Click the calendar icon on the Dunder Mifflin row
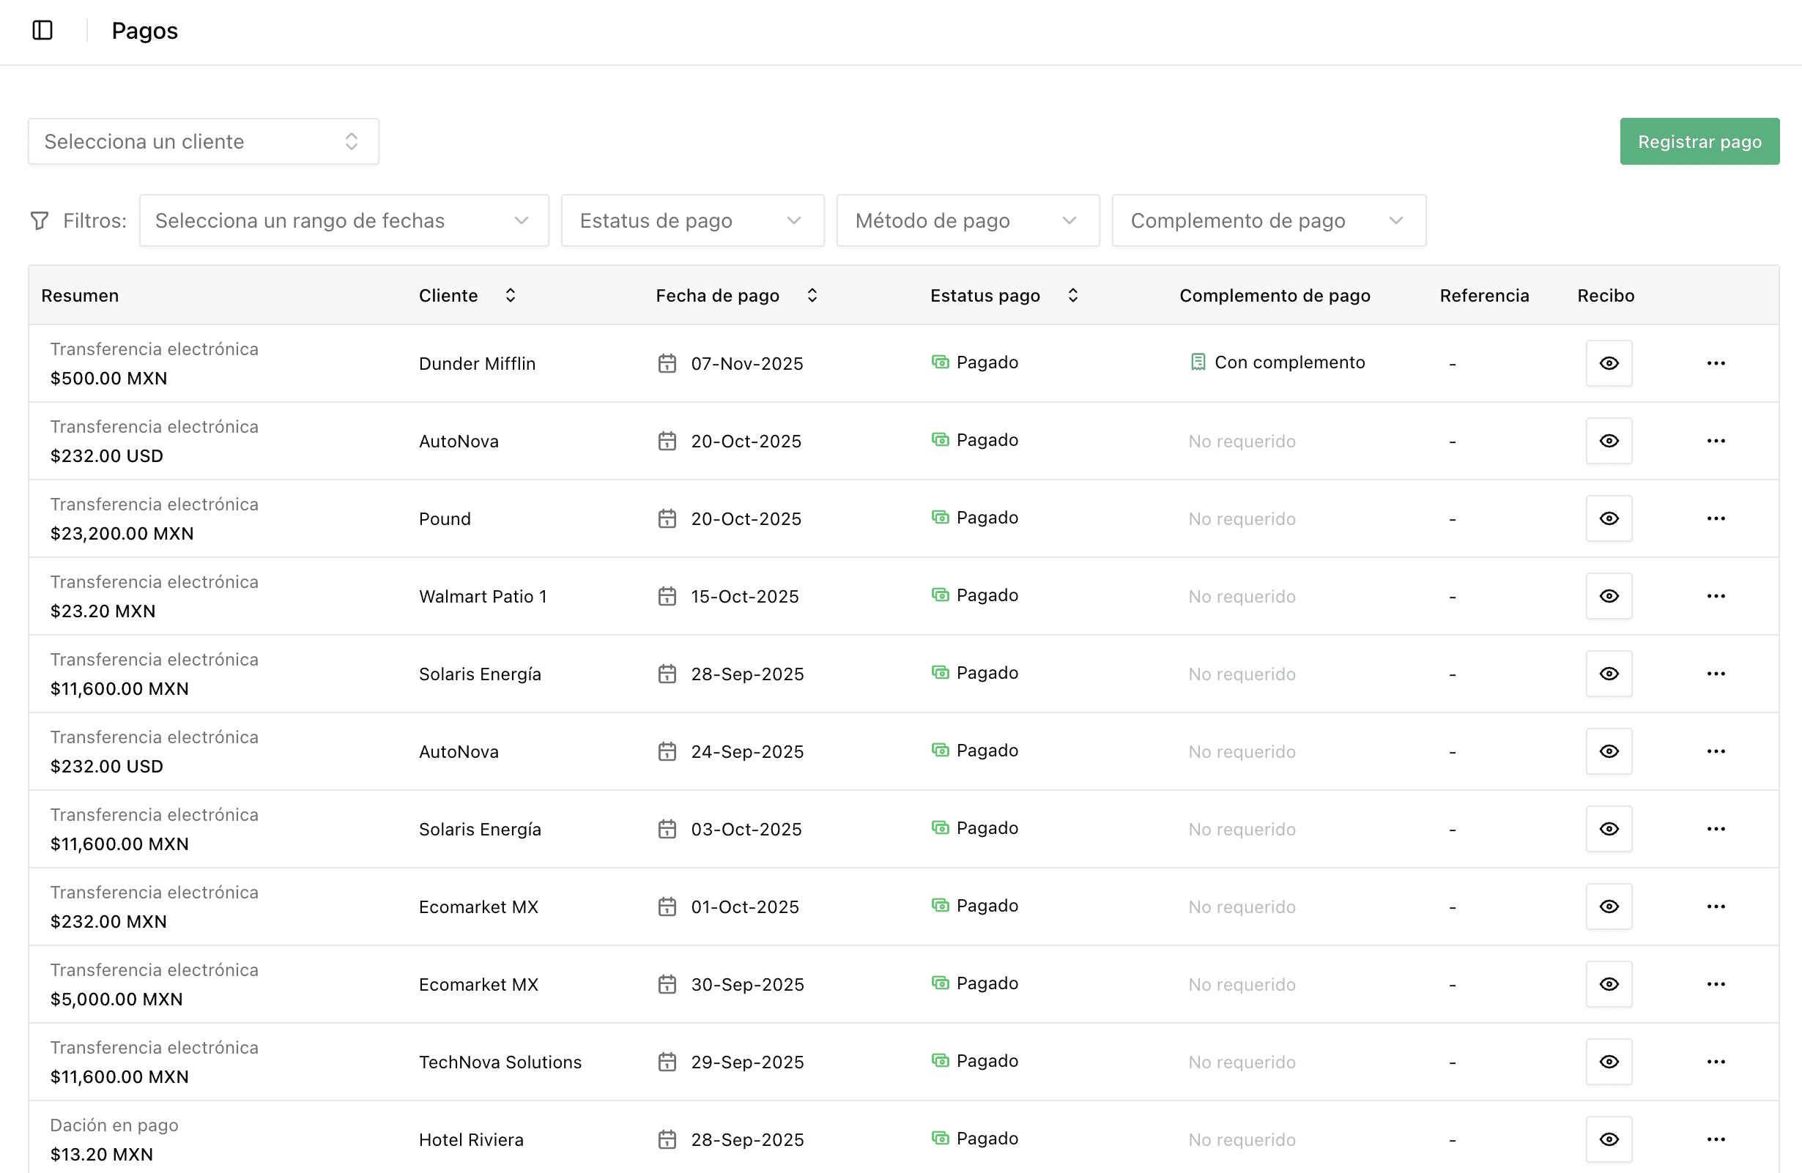The image size is (1802, 1173). point(667,363)
